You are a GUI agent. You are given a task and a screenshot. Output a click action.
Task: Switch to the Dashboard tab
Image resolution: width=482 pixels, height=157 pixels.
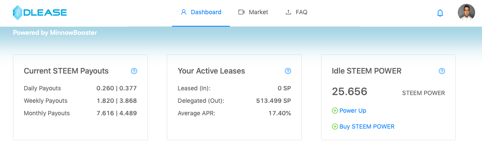pos(201,12)
